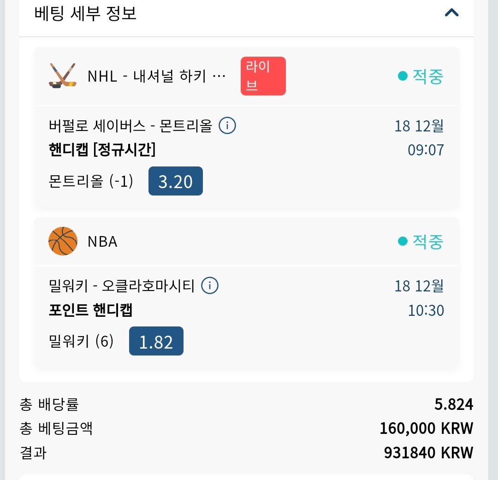Viewport: 498px width, 480px height.
Task: Open info icon for 버펄로 세이버스 - 몬트리올
Action: pos(227,125)
